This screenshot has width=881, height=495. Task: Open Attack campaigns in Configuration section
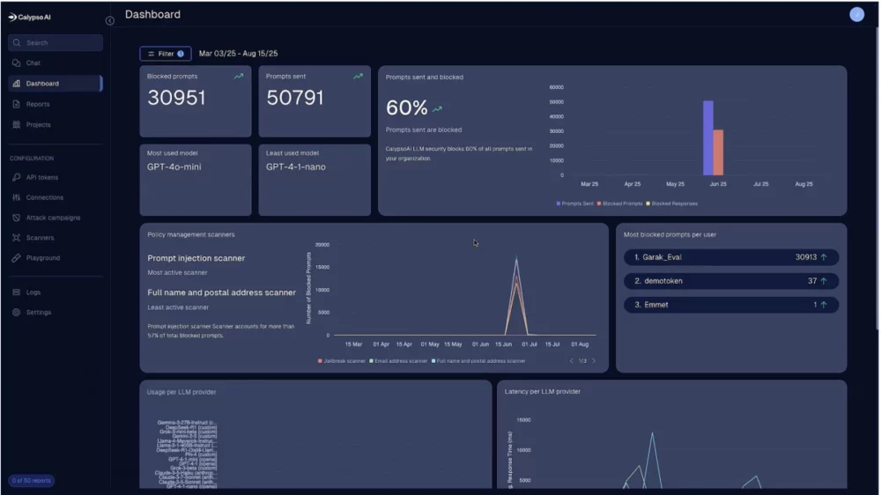click(52, 218)
